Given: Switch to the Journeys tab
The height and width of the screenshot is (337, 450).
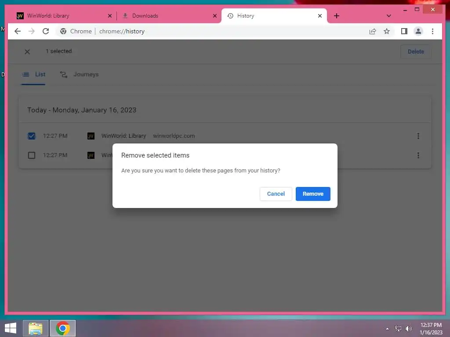Looking at the screenshot, I should click(79, 75).
